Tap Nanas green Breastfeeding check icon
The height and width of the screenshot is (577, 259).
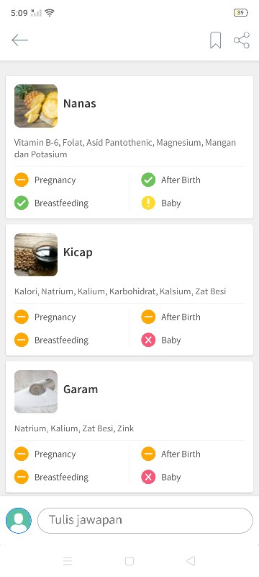tap(22, 203)
